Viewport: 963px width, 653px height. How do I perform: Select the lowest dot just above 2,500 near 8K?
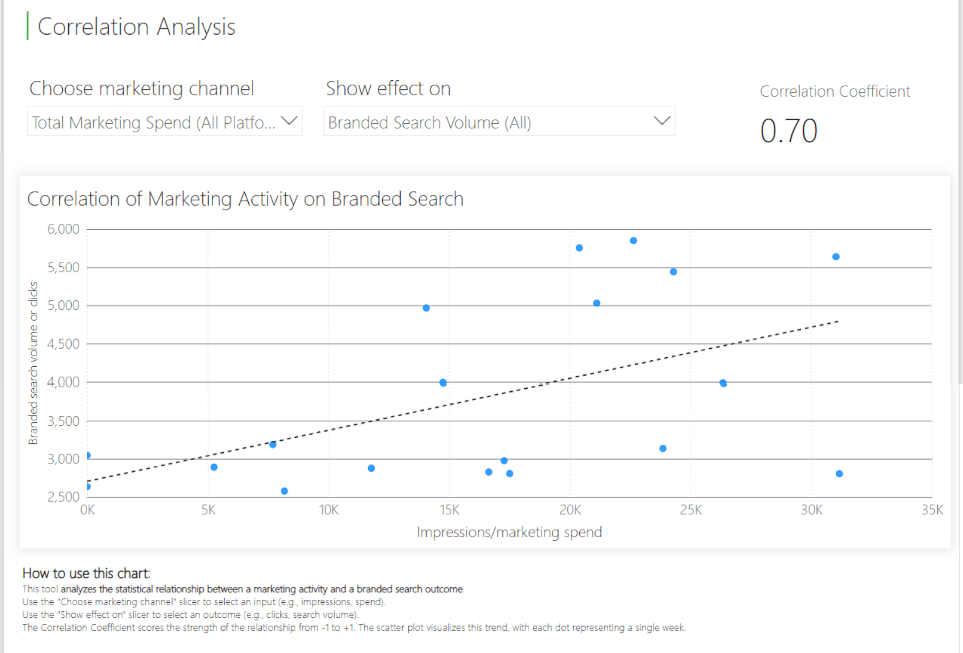(x=284, y=491)
